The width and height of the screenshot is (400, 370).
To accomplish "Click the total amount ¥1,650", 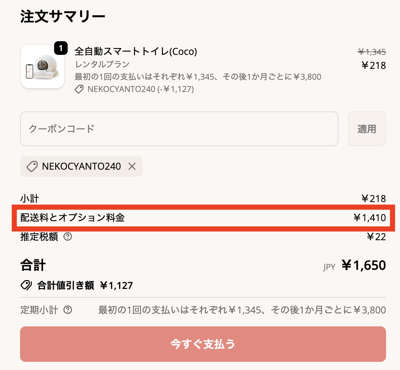I will 364,265.
